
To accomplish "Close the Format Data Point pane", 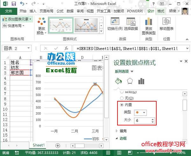I will [x=186, y=61].
